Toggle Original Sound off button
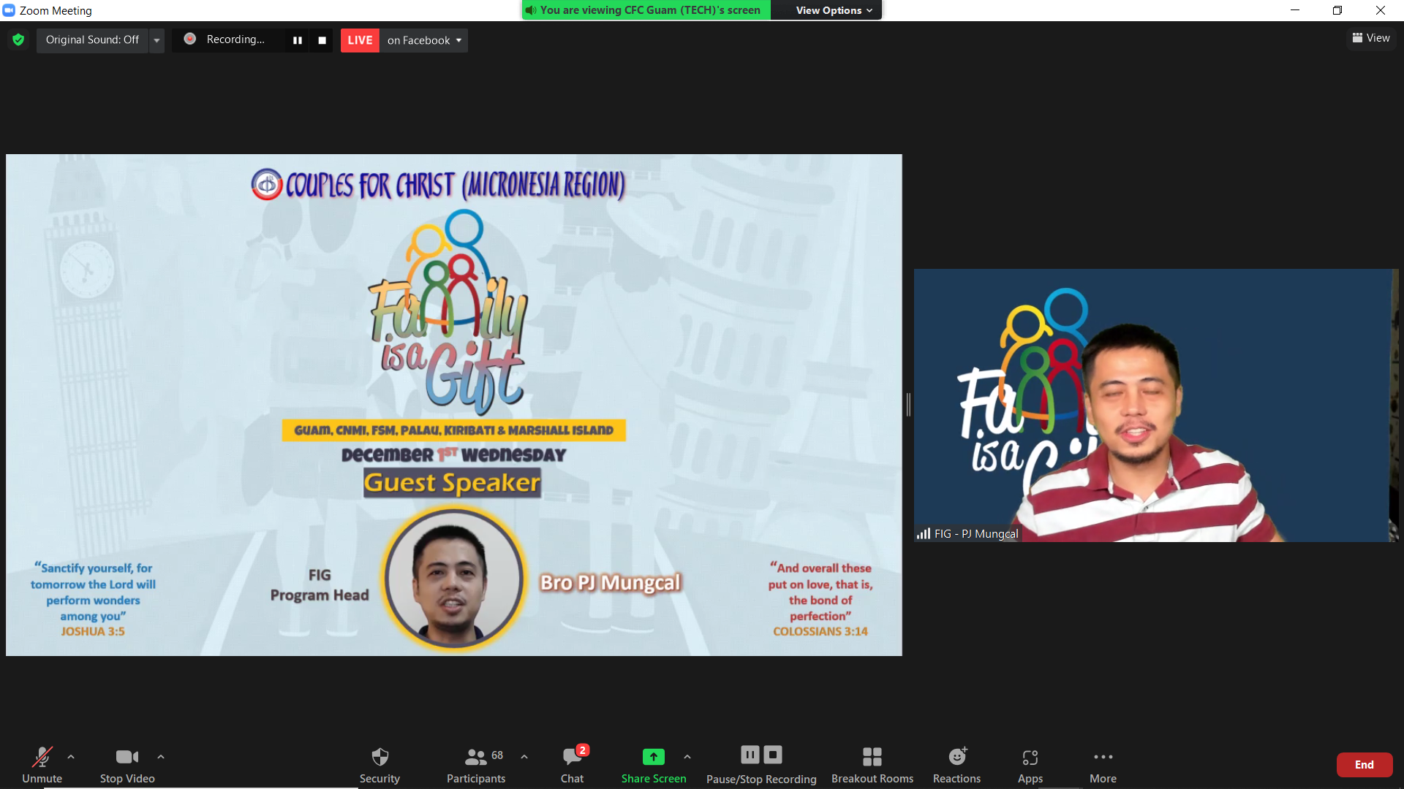The height and width of the screenshot is (789, 1404). [92, 39]
